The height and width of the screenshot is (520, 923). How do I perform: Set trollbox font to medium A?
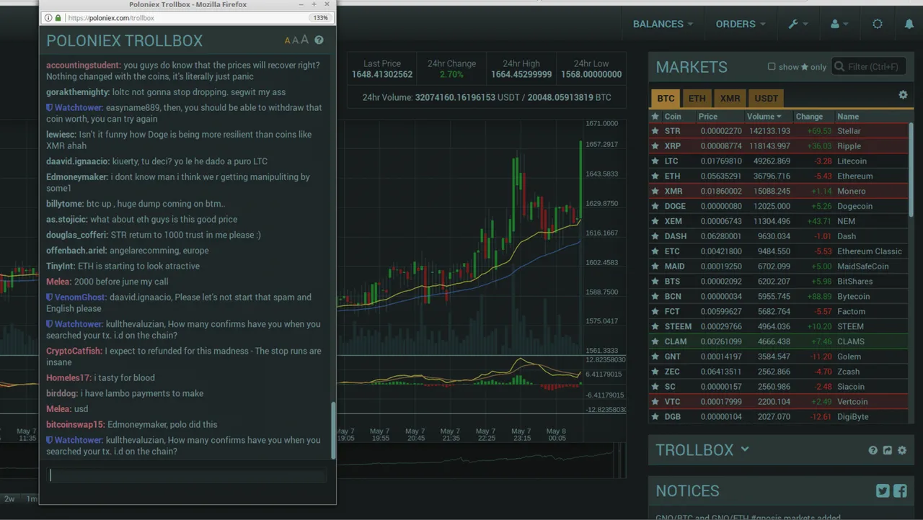[295, 40]
